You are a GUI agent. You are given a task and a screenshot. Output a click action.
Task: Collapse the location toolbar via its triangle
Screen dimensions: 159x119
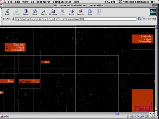(1, 18)
